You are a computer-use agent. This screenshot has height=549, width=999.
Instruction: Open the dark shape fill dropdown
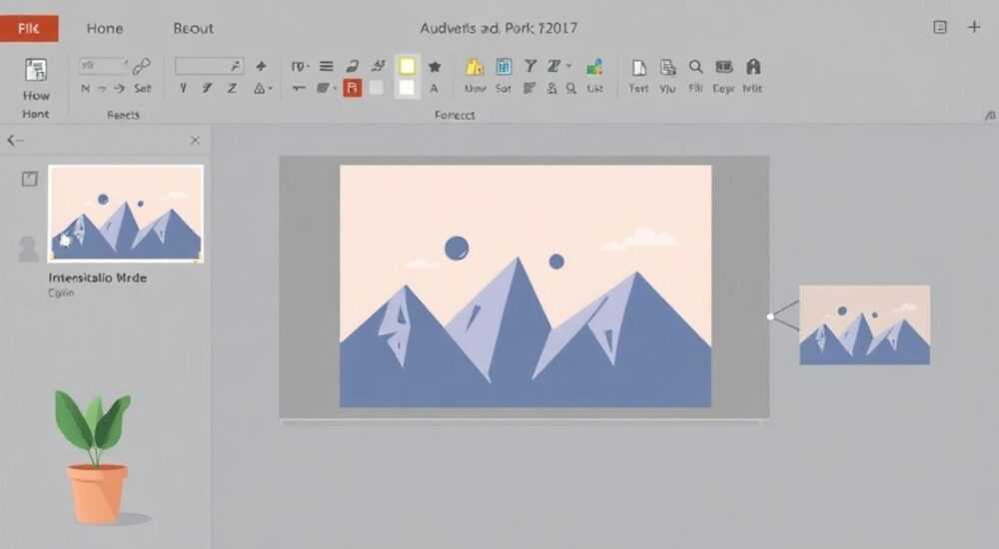(x=327, y=88)
